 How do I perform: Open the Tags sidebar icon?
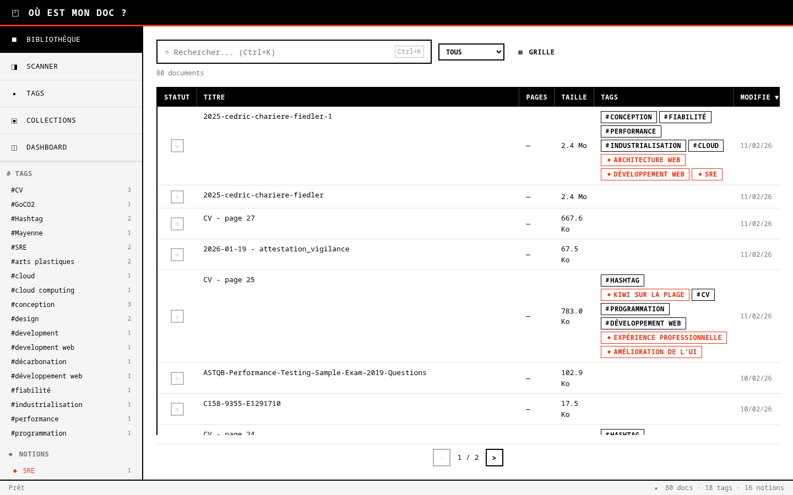point(14,94)
